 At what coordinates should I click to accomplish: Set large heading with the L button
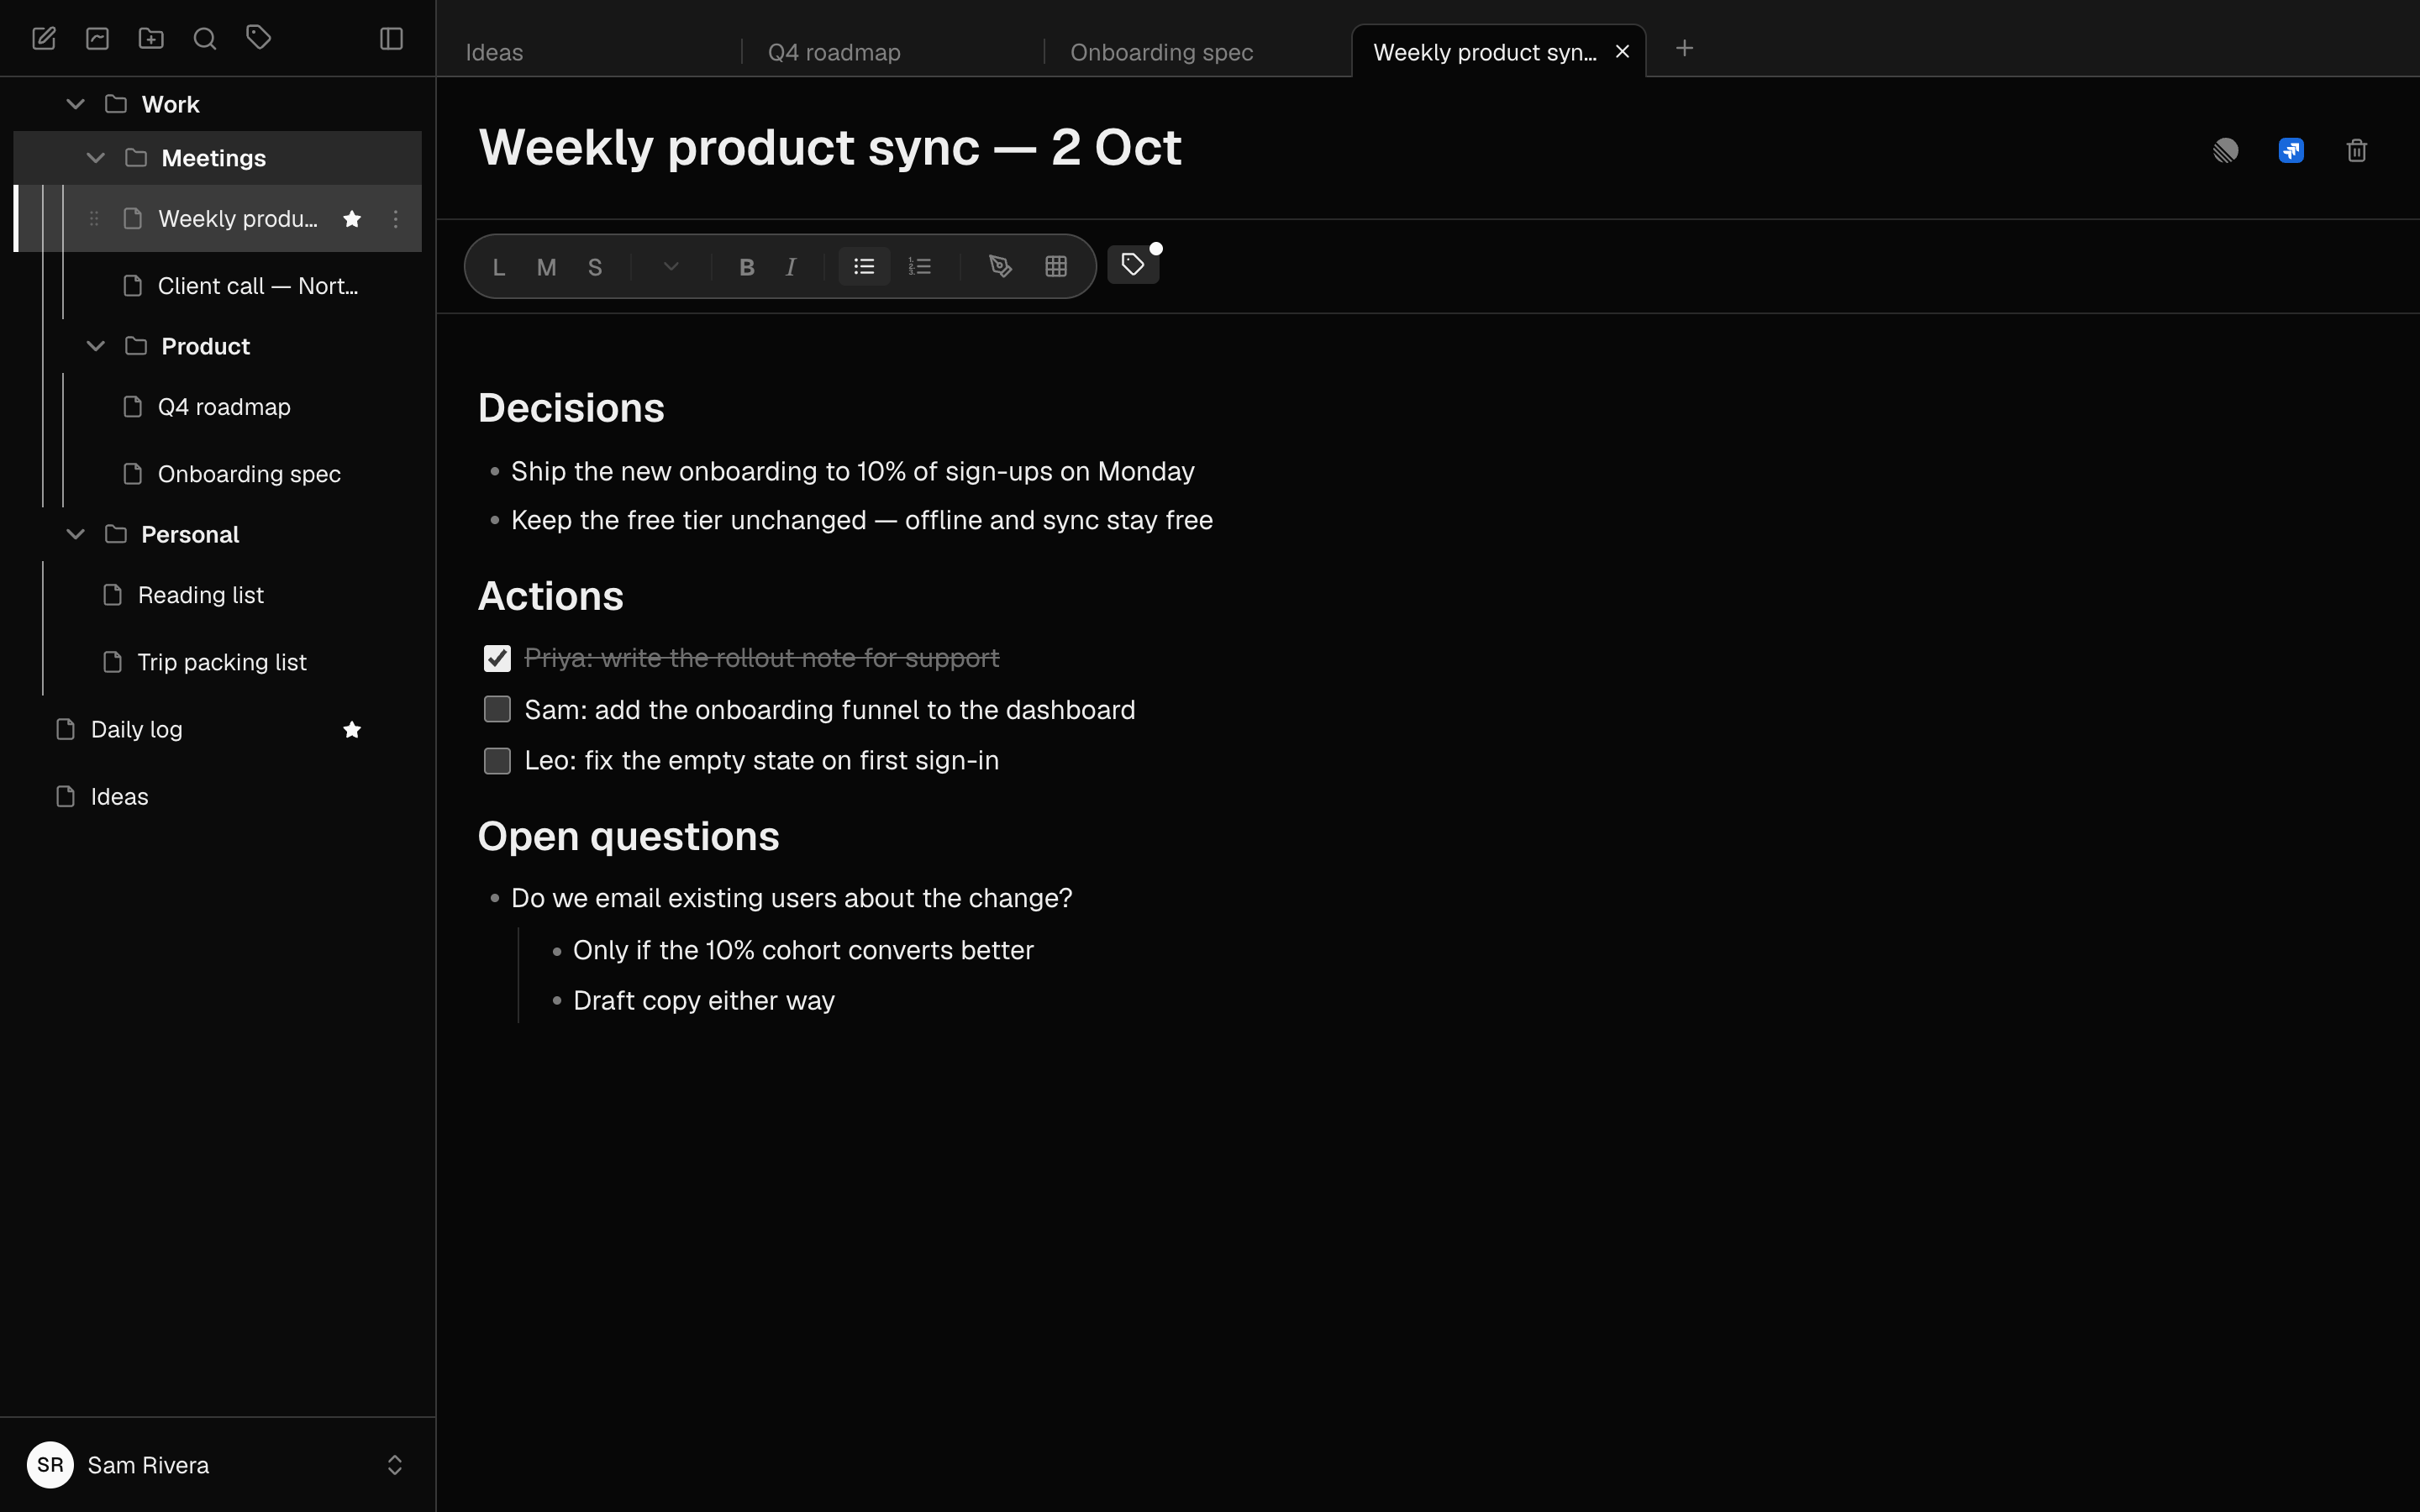[499, 267]
